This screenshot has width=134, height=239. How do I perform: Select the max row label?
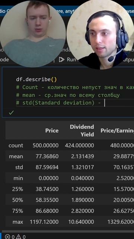coord(18,222)
